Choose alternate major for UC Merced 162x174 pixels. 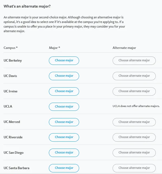(x=134, y=122)
